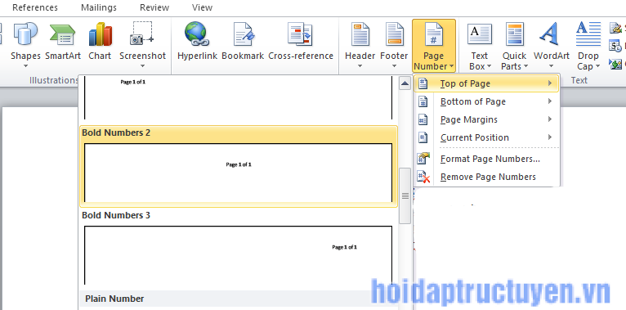626x310 pixels.
Task: Insert a Cross-reference
Action: coord(301,45)
